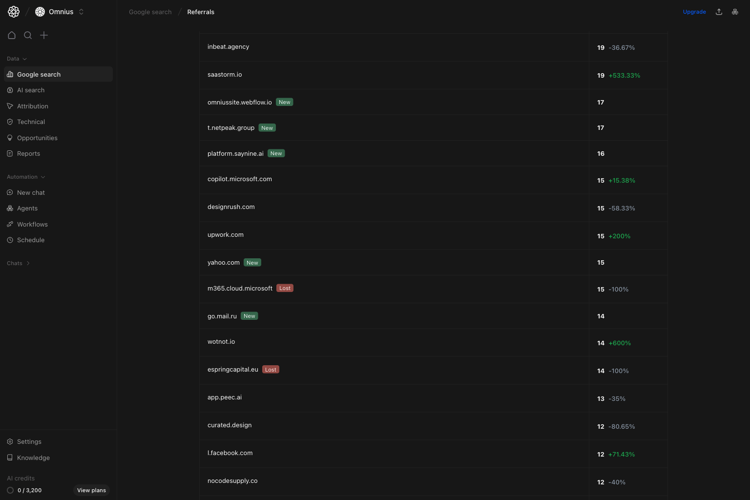Switch to the Google search breadcrumb

click(x=150, y=12)
